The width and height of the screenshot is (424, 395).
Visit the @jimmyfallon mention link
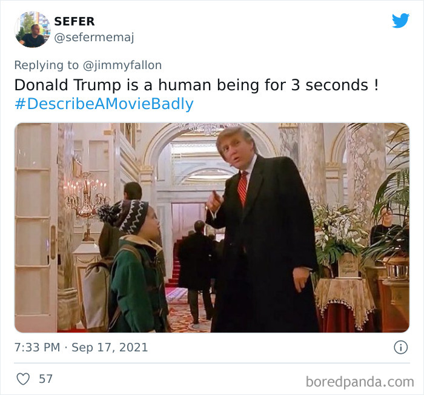pyautogui.click(x=122, y=65)
